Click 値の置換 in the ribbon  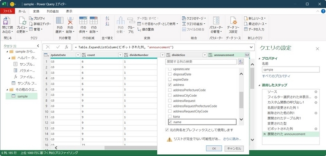(145, 29)
